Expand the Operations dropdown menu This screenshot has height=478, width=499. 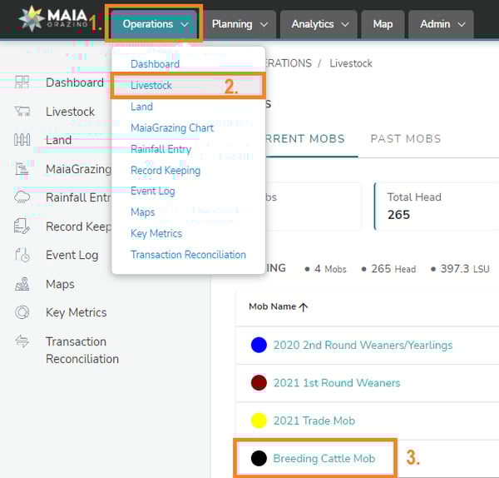pos(156,24)
